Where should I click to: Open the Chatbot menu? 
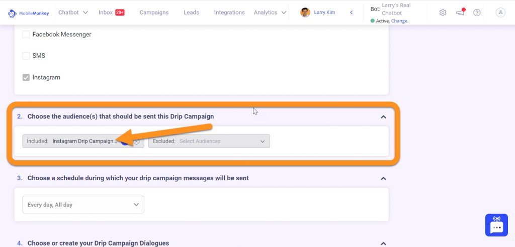pyautogui.click(x=73, y=13)
